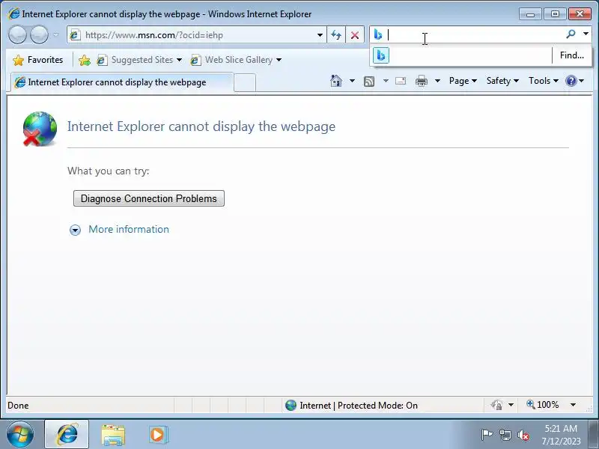
Task: Click the Stop loading red X icon
Action: click(x=355, y=35)
